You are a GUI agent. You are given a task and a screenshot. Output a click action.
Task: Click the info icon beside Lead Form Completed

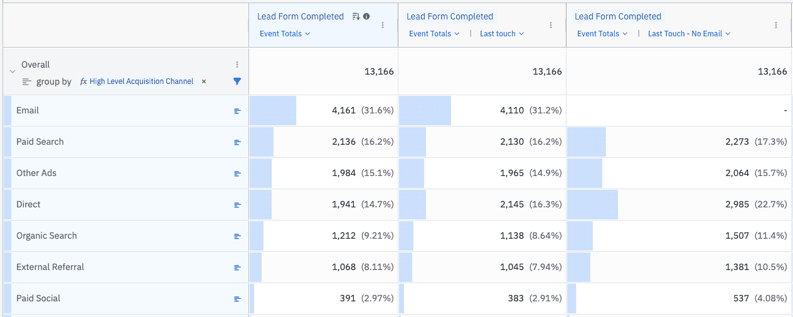[x=366, y=16]
